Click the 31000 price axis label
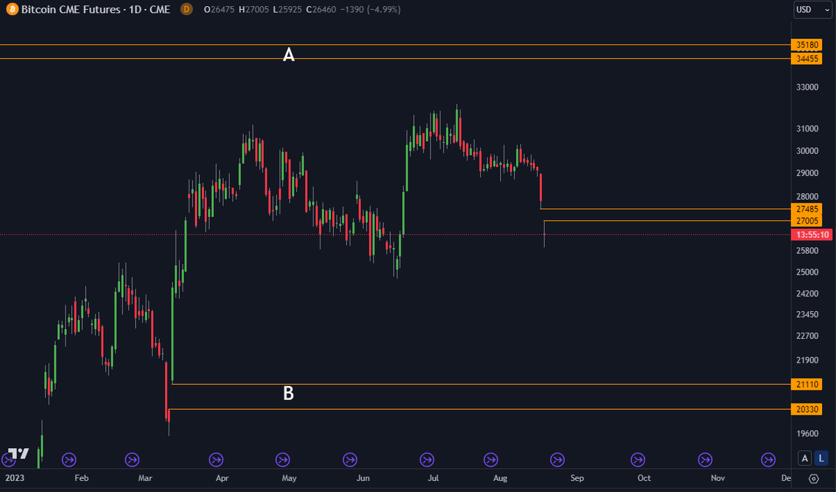The image size is (836, 492). click(807, 129)
